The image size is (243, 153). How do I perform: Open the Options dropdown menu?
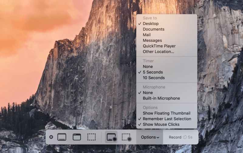pyautogui.click(x=150, y=137)
